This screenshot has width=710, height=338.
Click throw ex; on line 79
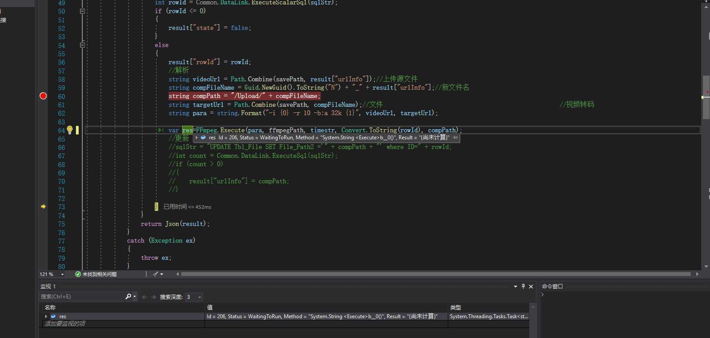click(x=156, y=258)
